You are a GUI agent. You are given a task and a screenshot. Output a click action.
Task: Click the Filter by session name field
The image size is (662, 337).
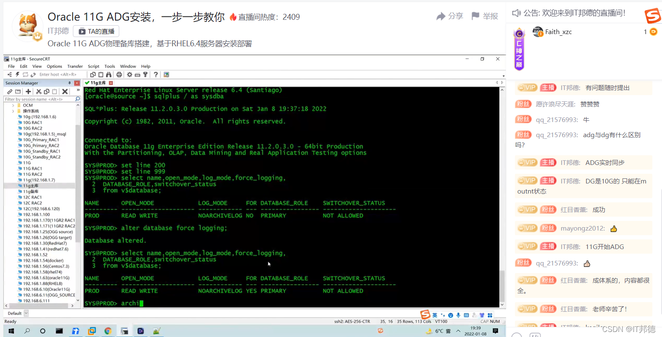(x=39, y=99)
